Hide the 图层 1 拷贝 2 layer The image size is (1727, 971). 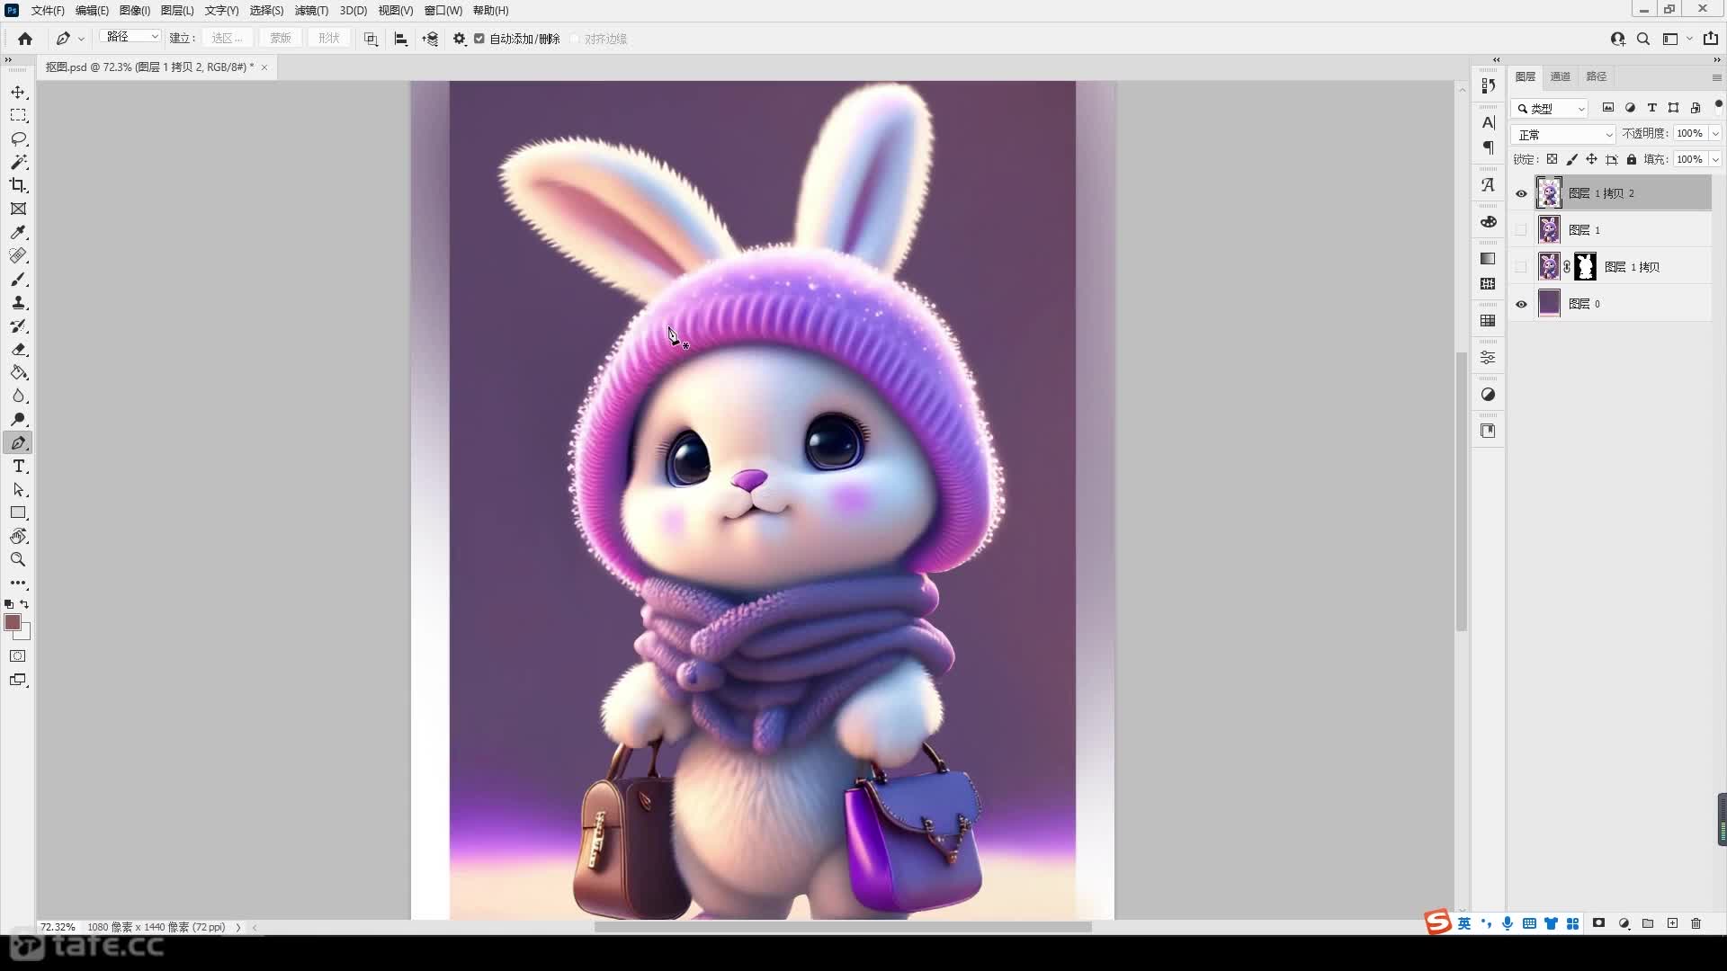point(1521,193)
